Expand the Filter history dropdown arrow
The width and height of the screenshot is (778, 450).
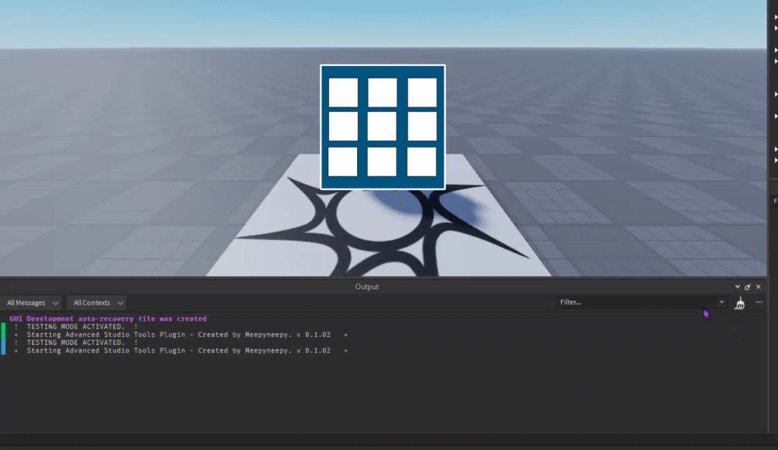(x=721, y=302)
